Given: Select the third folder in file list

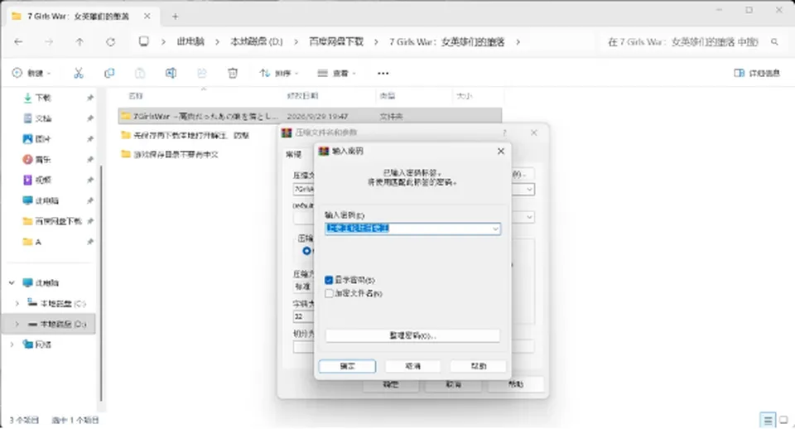Looking at the screenshot, I should [169, 154].
